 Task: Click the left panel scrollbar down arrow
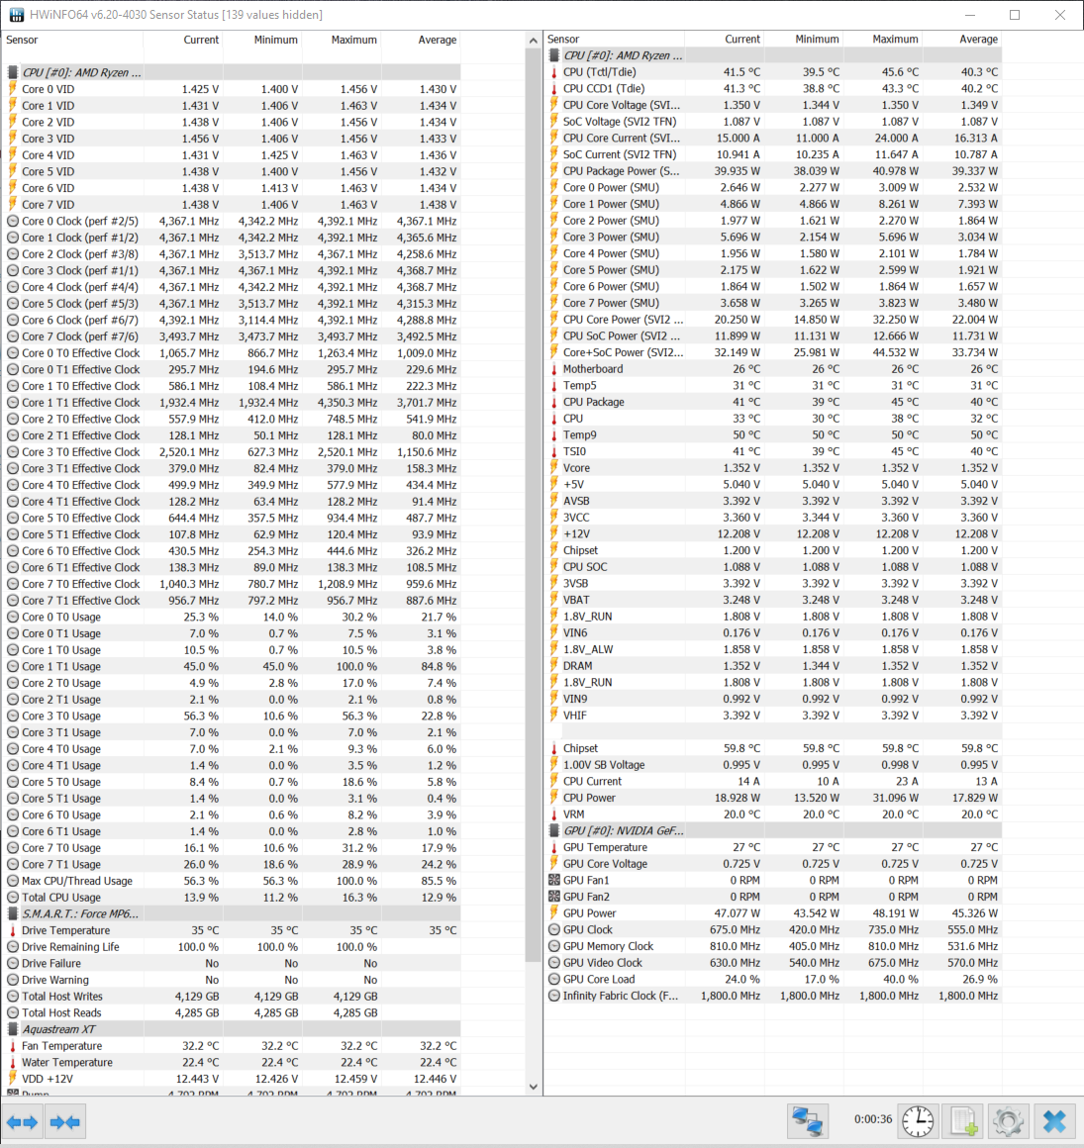tap(534, 1087)
